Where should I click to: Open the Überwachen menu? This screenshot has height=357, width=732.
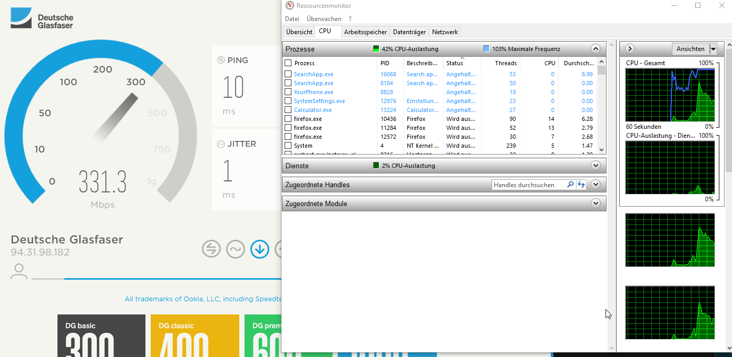pyautogui.click(x=324, y=19)
